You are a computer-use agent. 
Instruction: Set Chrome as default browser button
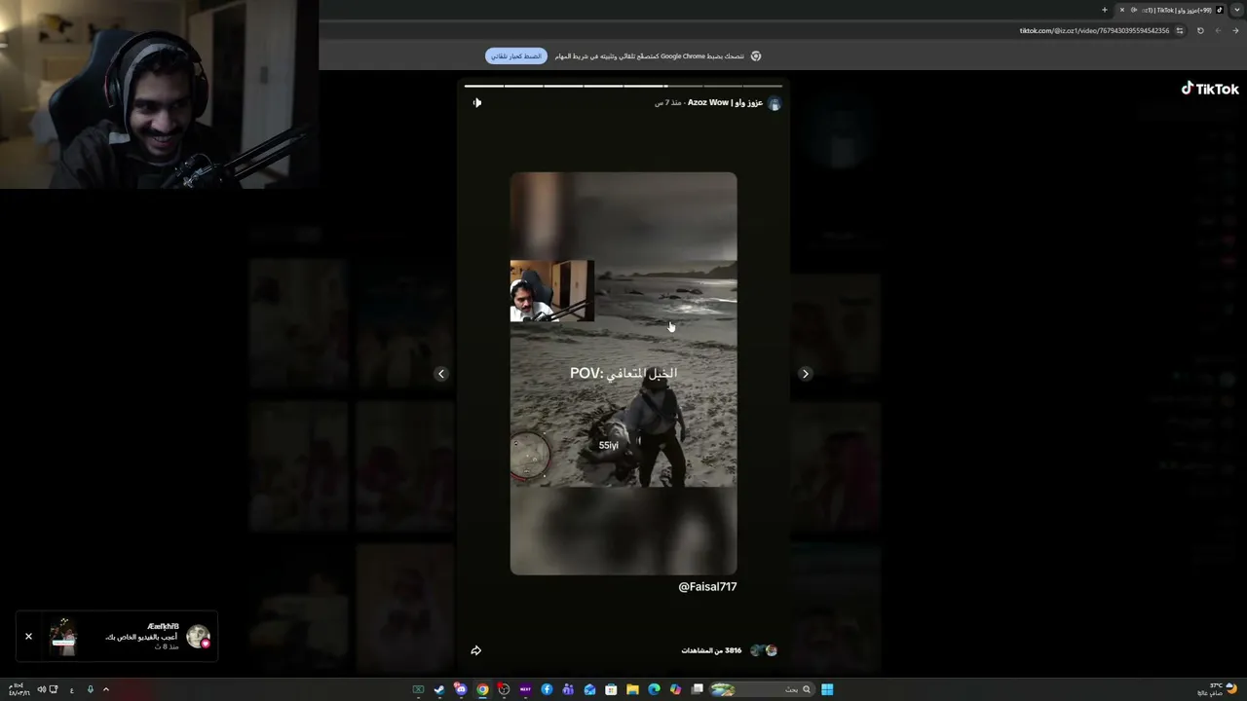point(516,56)
